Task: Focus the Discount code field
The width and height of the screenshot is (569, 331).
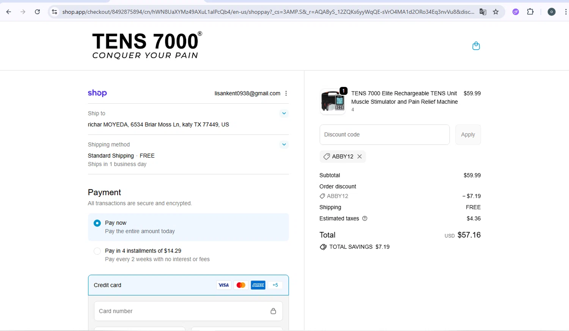Action: coord(385,135)
